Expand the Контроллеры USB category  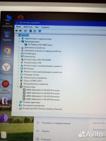tap(19, 62)
